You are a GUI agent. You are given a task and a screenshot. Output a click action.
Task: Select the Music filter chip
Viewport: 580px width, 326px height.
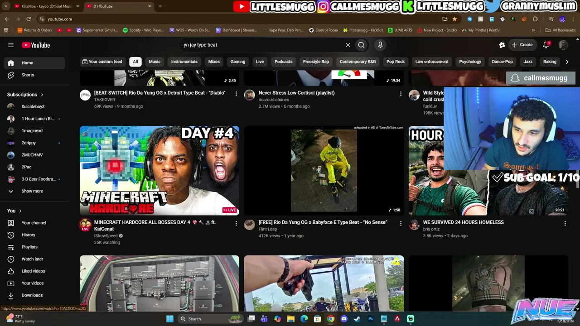click(x=155, y=62)
